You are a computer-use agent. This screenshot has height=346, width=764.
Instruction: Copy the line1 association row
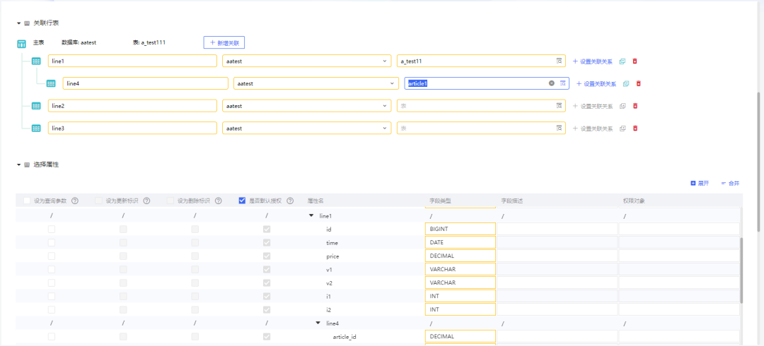point(623,61)
